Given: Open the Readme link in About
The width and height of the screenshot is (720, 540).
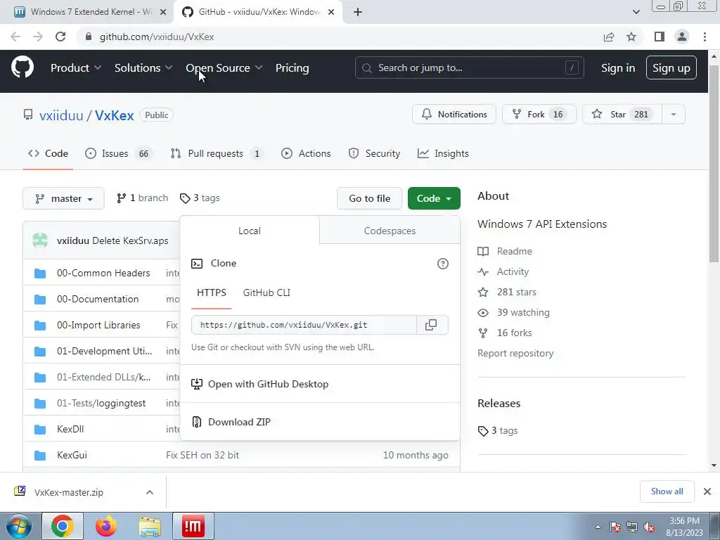Looking at the screenshot, I should click(x=514, y=251).
